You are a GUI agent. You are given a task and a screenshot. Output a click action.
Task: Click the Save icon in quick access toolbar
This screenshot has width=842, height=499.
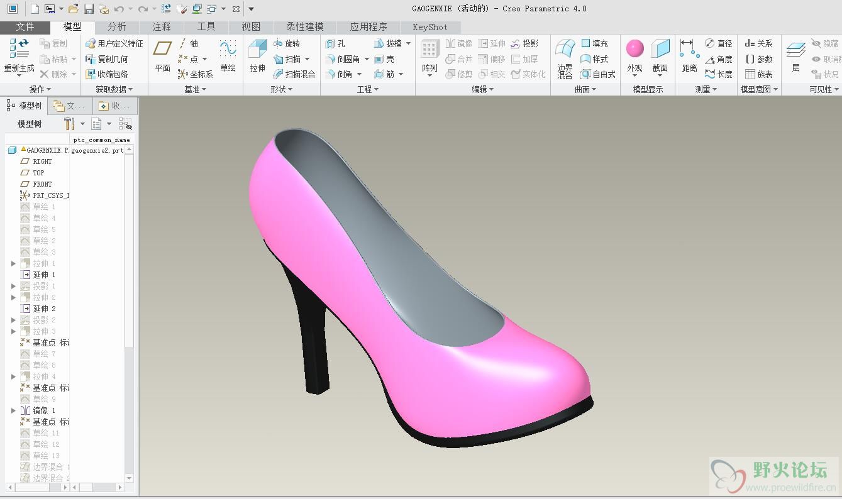89,9
